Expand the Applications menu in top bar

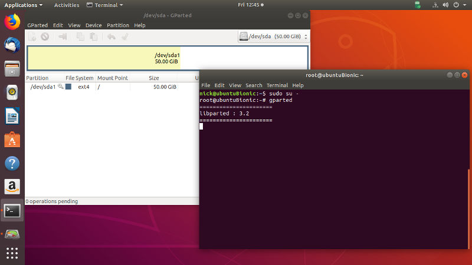pyautogui.click(x=24, y=5)
